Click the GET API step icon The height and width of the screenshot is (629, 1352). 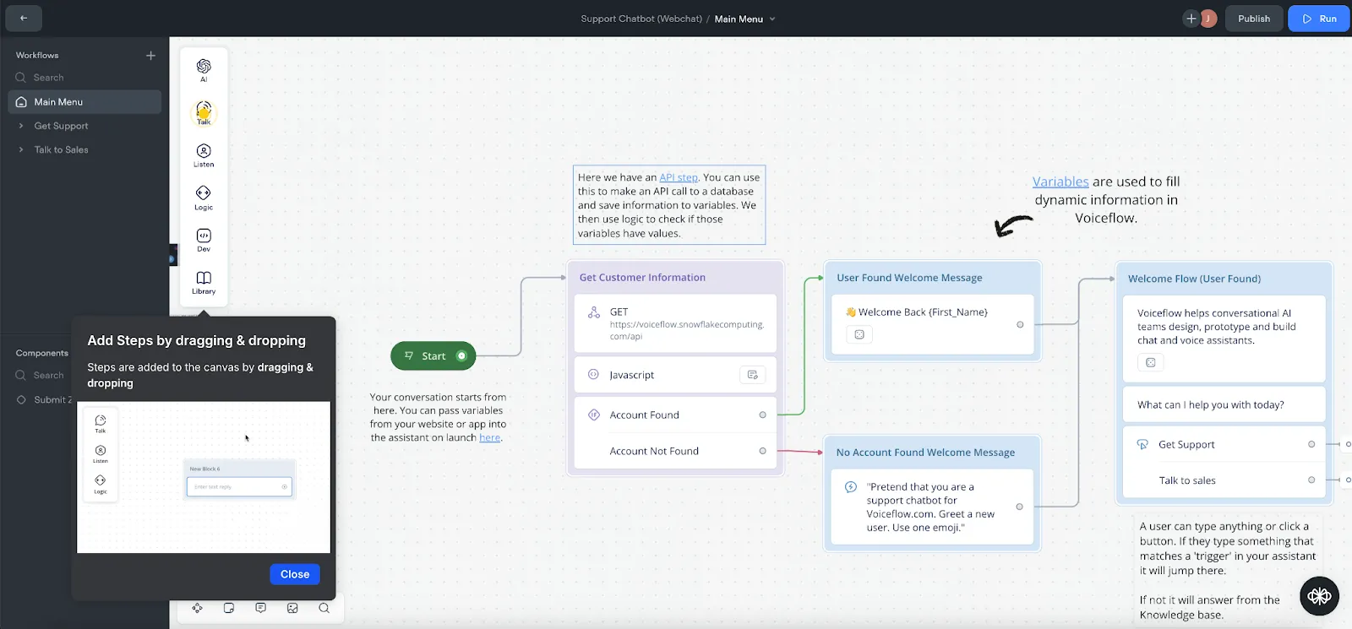[594, 312]
